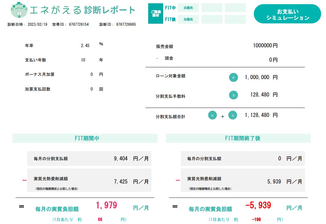Click the ボーナス月加算 label
This screenshot has width=326, height=224.
(40, 74)
